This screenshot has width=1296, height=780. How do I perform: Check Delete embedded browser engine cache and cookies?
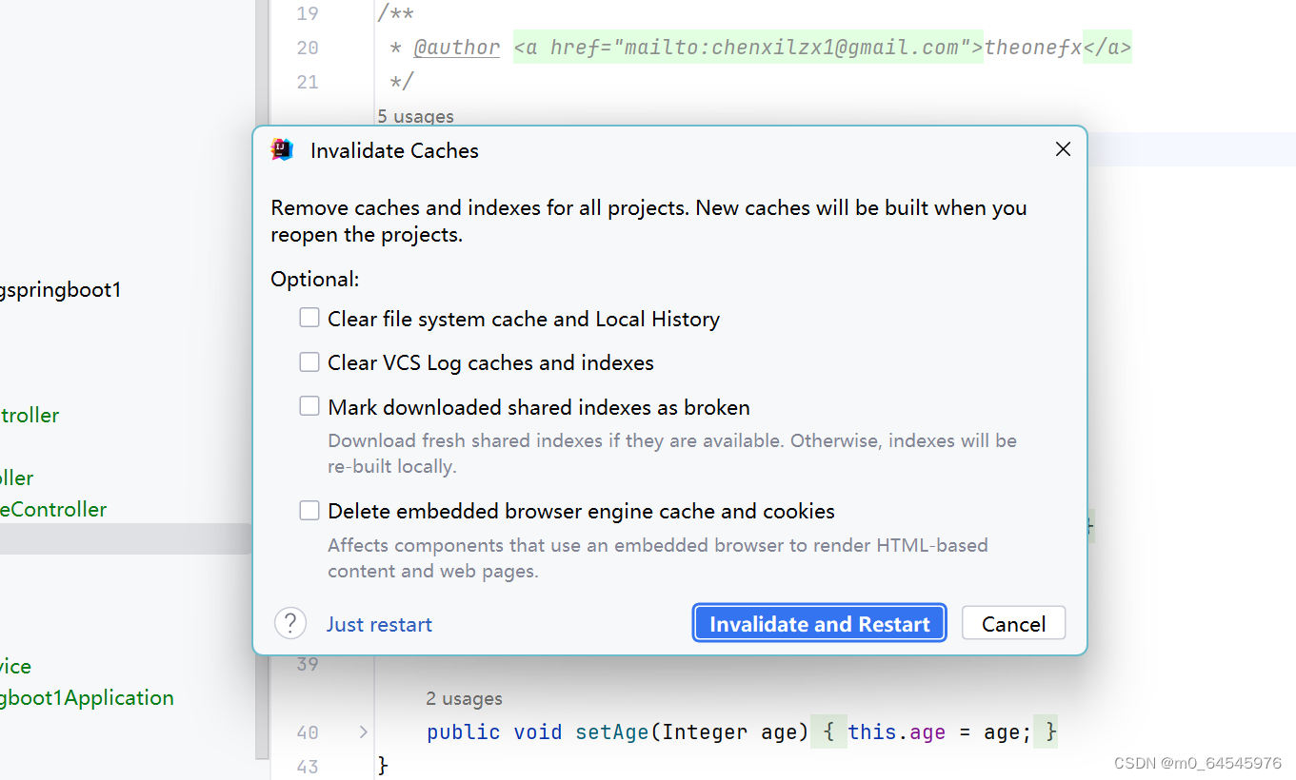309,510
